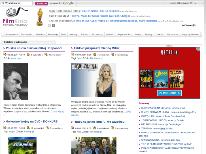Click arrow bullet before Polskie studia filmowe headline
206x154 pixels.
click(x=4, y=48)
